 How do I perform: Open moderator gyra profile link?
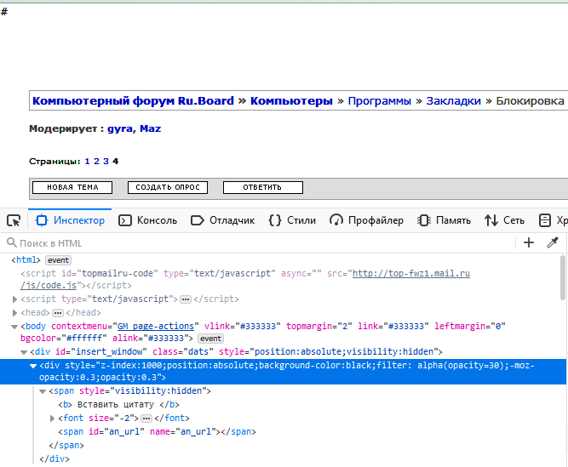tap(121, 128)
